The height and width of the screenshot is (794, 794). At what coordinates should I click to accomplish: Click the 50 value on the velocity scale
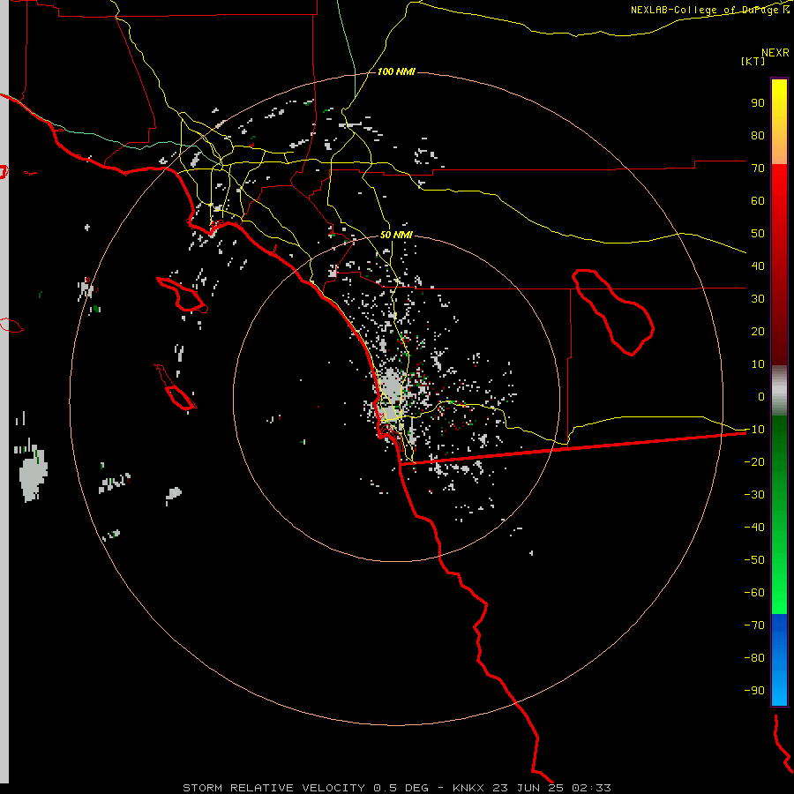[758, 234]
